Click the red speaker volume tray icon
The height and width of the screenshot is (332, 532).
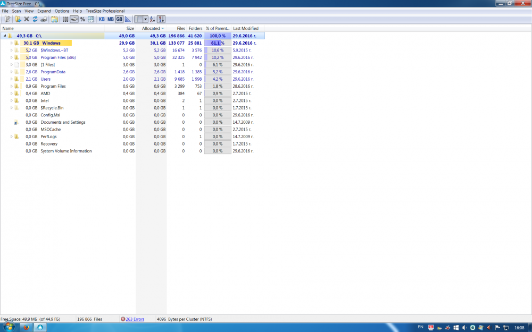coord(489,328)
